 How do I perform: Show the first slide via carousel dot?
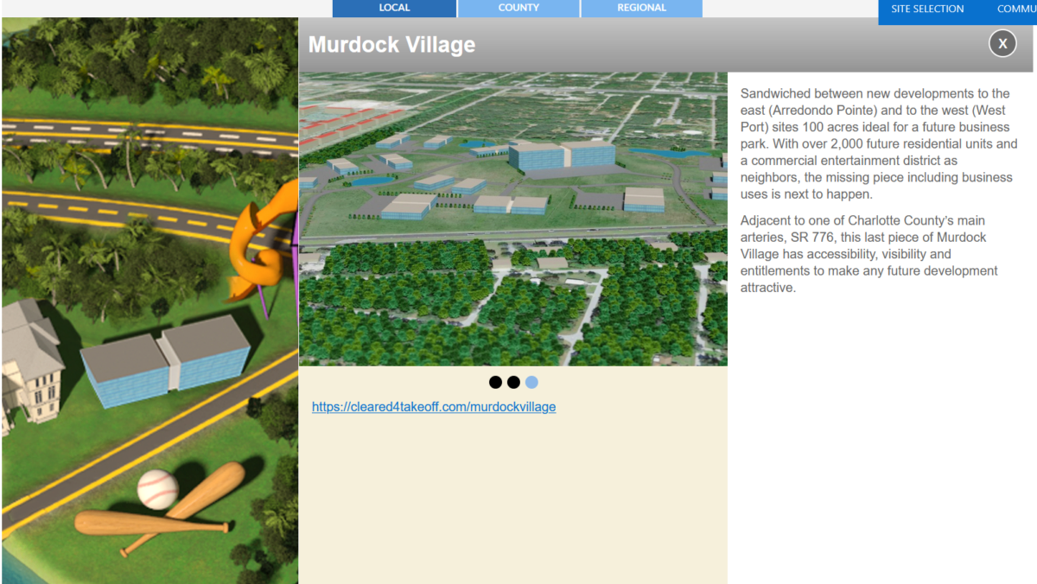click(x=495, y=382)
